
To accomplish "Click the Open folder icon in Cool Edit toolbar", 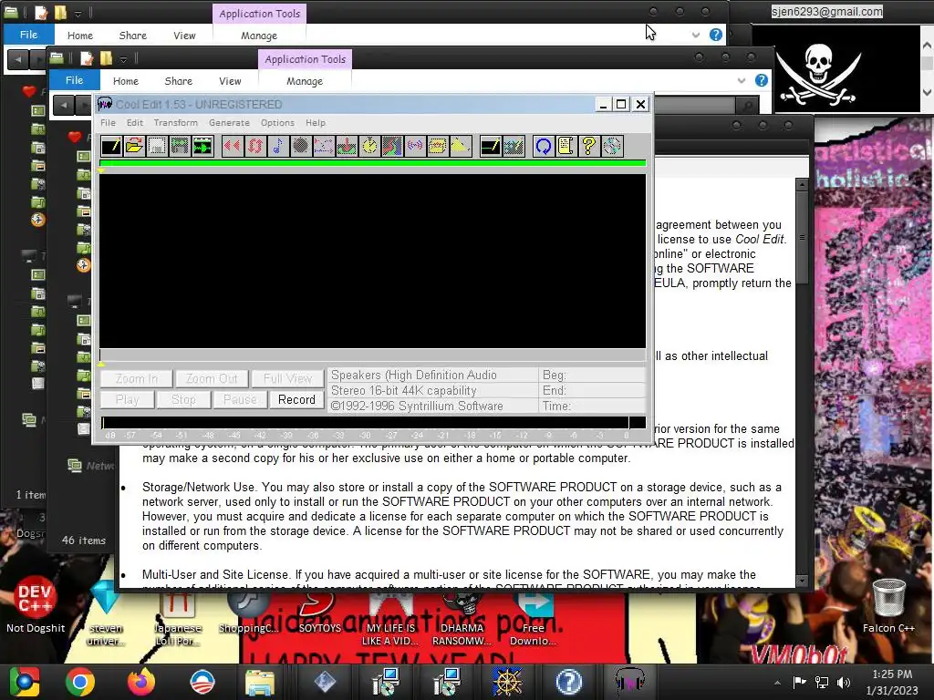I will pos(134,146).
